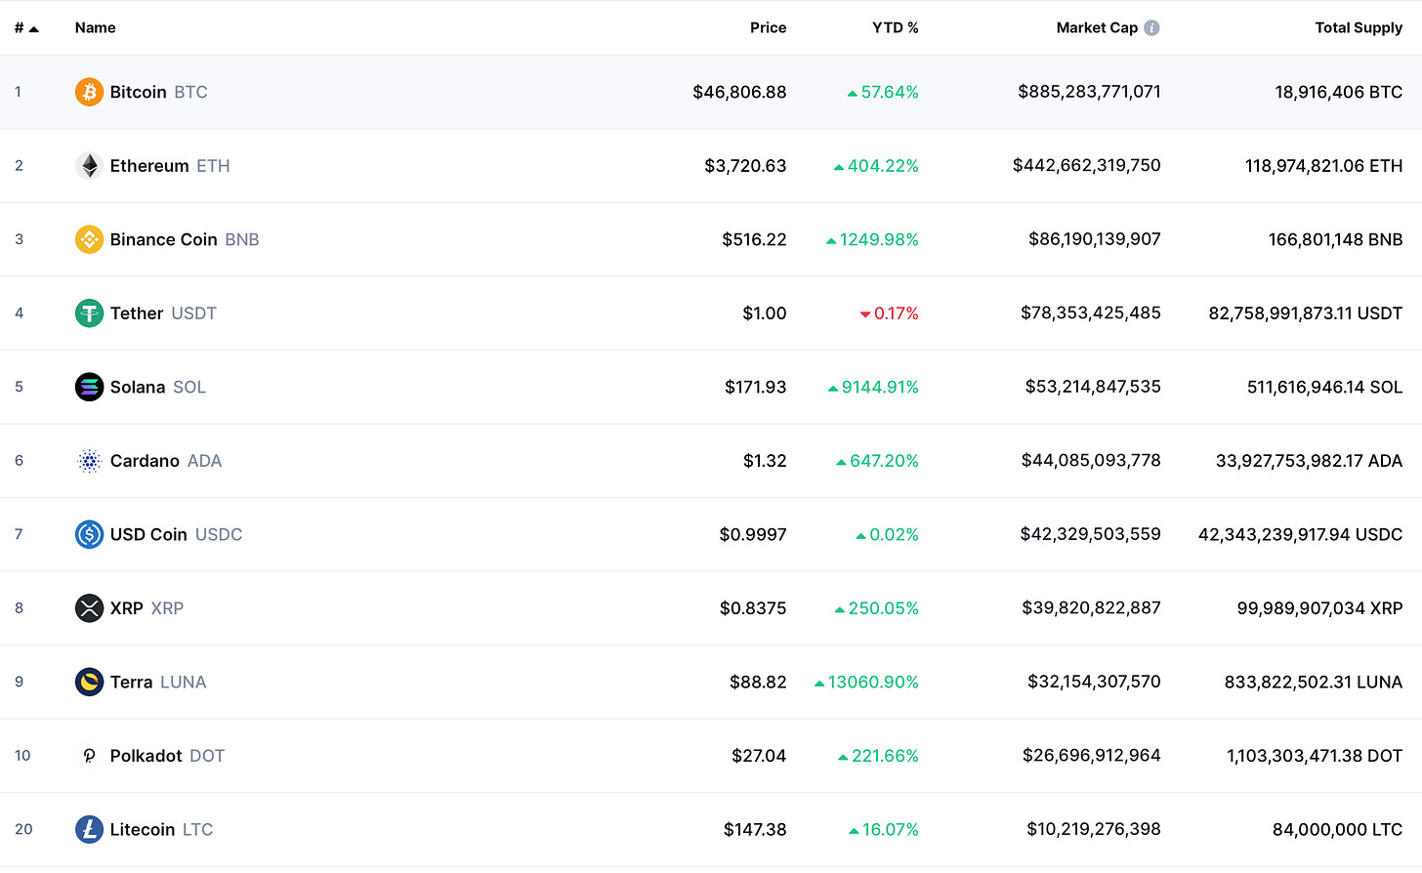Click Ethereum price $3,720.63
This screenshot has width=1422, height=873.
pos(745,166)
